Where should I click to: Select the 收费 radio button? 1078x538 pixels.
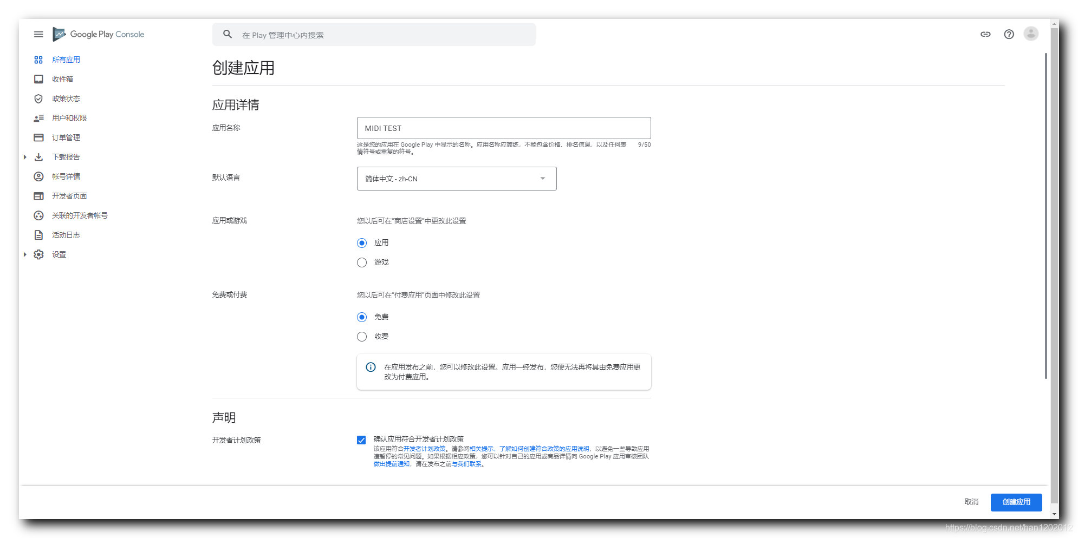click(362, 337)
